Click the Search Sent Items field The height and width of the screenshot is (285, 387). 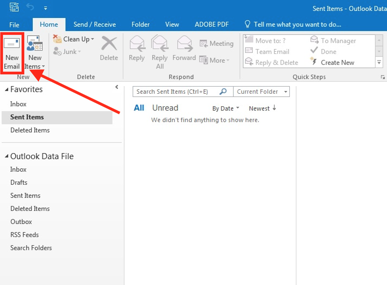pos(175,92)
